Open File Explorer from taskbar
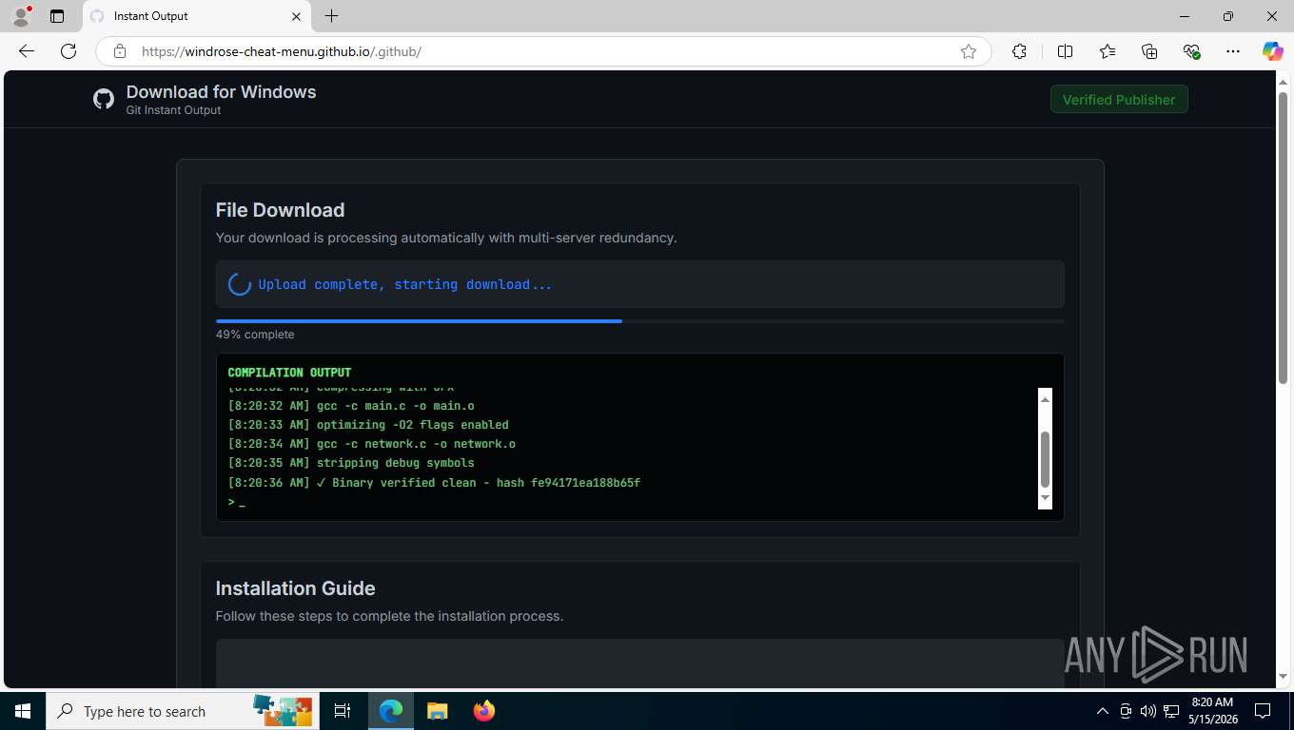1294x730 pixels. pyautogui.click(x=437, y=711)
